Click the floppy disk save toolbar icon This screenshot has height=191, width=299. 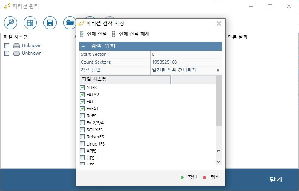coord(50,23)
